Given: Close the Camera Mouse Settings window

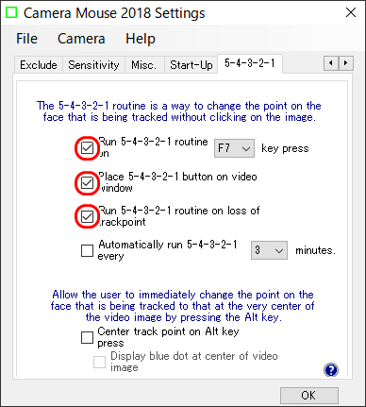Looking at the screenshot, I should [351, 12].
